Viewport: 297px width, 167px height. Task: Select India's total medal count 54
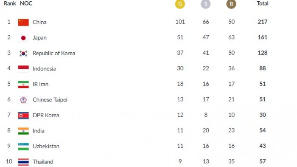click(x=263, y=130)
